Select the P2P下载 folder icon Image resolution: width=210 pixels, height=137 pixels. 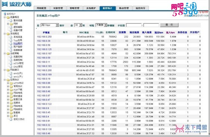(x=11, y=90)
